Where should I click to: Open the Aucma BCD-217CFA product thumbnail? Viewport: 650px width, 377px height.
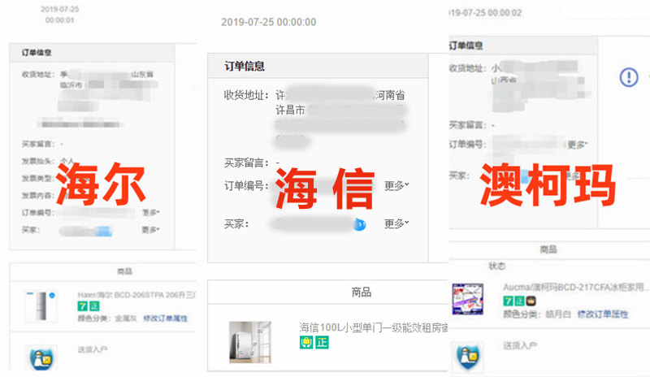467,299
